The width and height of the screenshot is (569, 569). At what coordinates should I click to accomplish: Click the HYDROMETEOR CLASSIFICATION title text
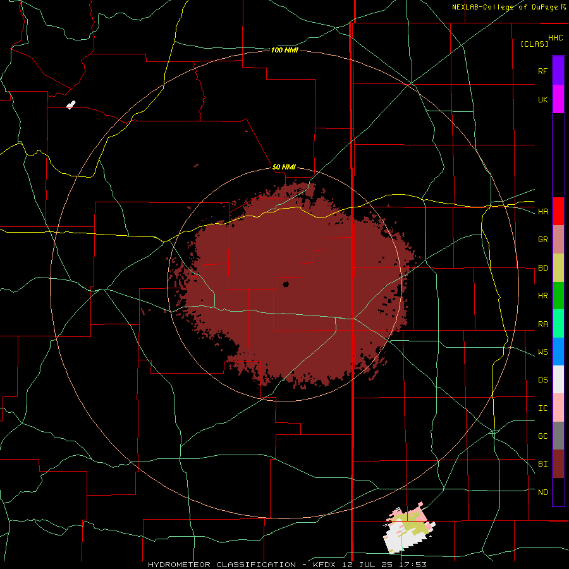tap(222, 565)
